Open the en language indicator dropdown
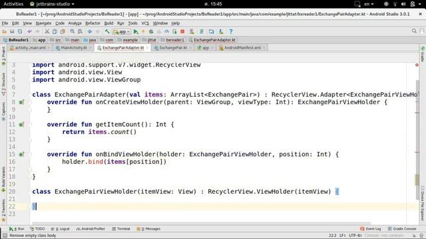The width and height of the screenshot is (426, 239). (x=369, y=4)
